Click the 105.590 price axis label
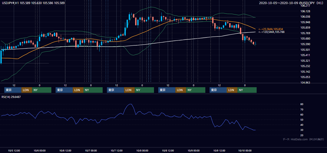 306,44
